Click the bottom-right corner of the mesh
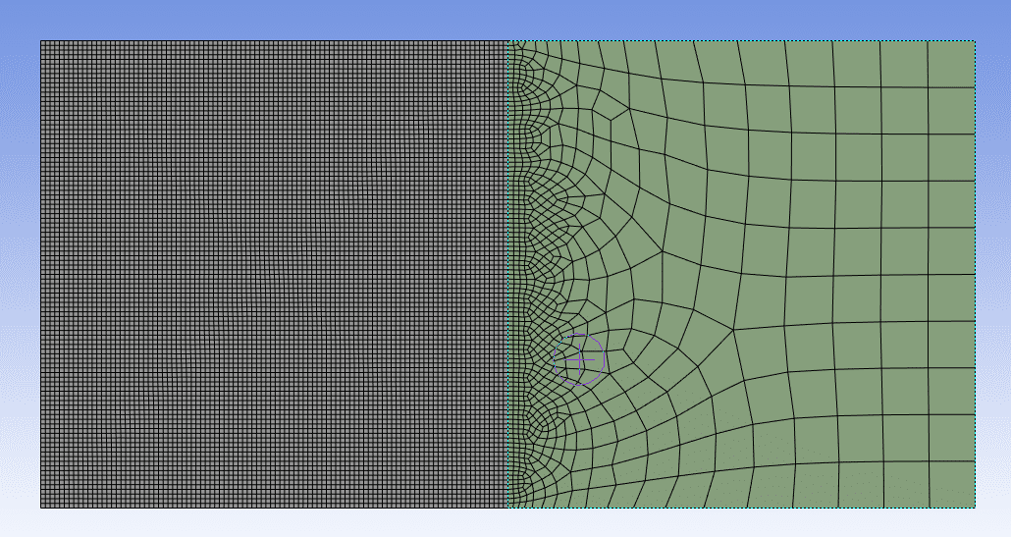Image resolution: width=1011 pixels, height=537 pixels. pyautogui.click(x=975, y=508)
